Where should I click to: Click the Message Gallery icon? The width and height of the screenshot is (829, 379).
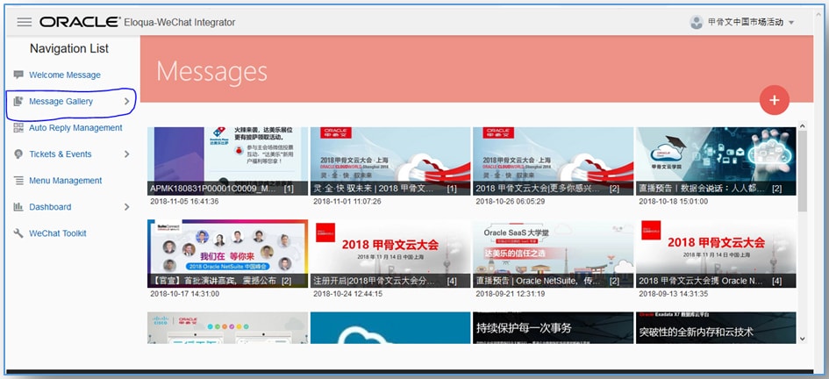pos(18,101)
